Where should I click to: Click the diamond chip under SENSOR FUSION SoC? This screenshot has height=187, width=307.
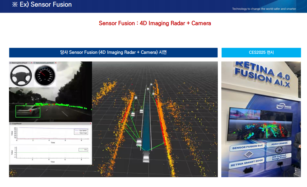point(248,155)
